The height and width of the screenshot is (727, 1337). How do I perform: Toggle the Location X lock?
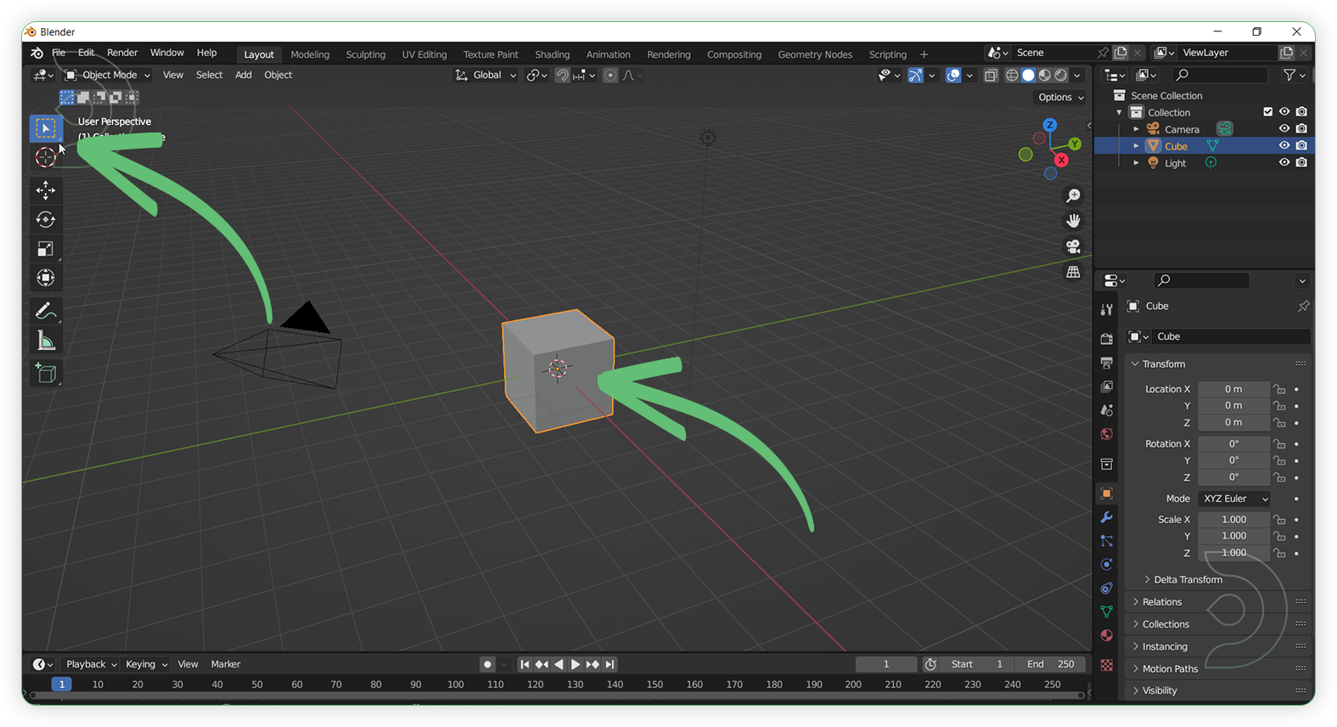pos(1279,389)
